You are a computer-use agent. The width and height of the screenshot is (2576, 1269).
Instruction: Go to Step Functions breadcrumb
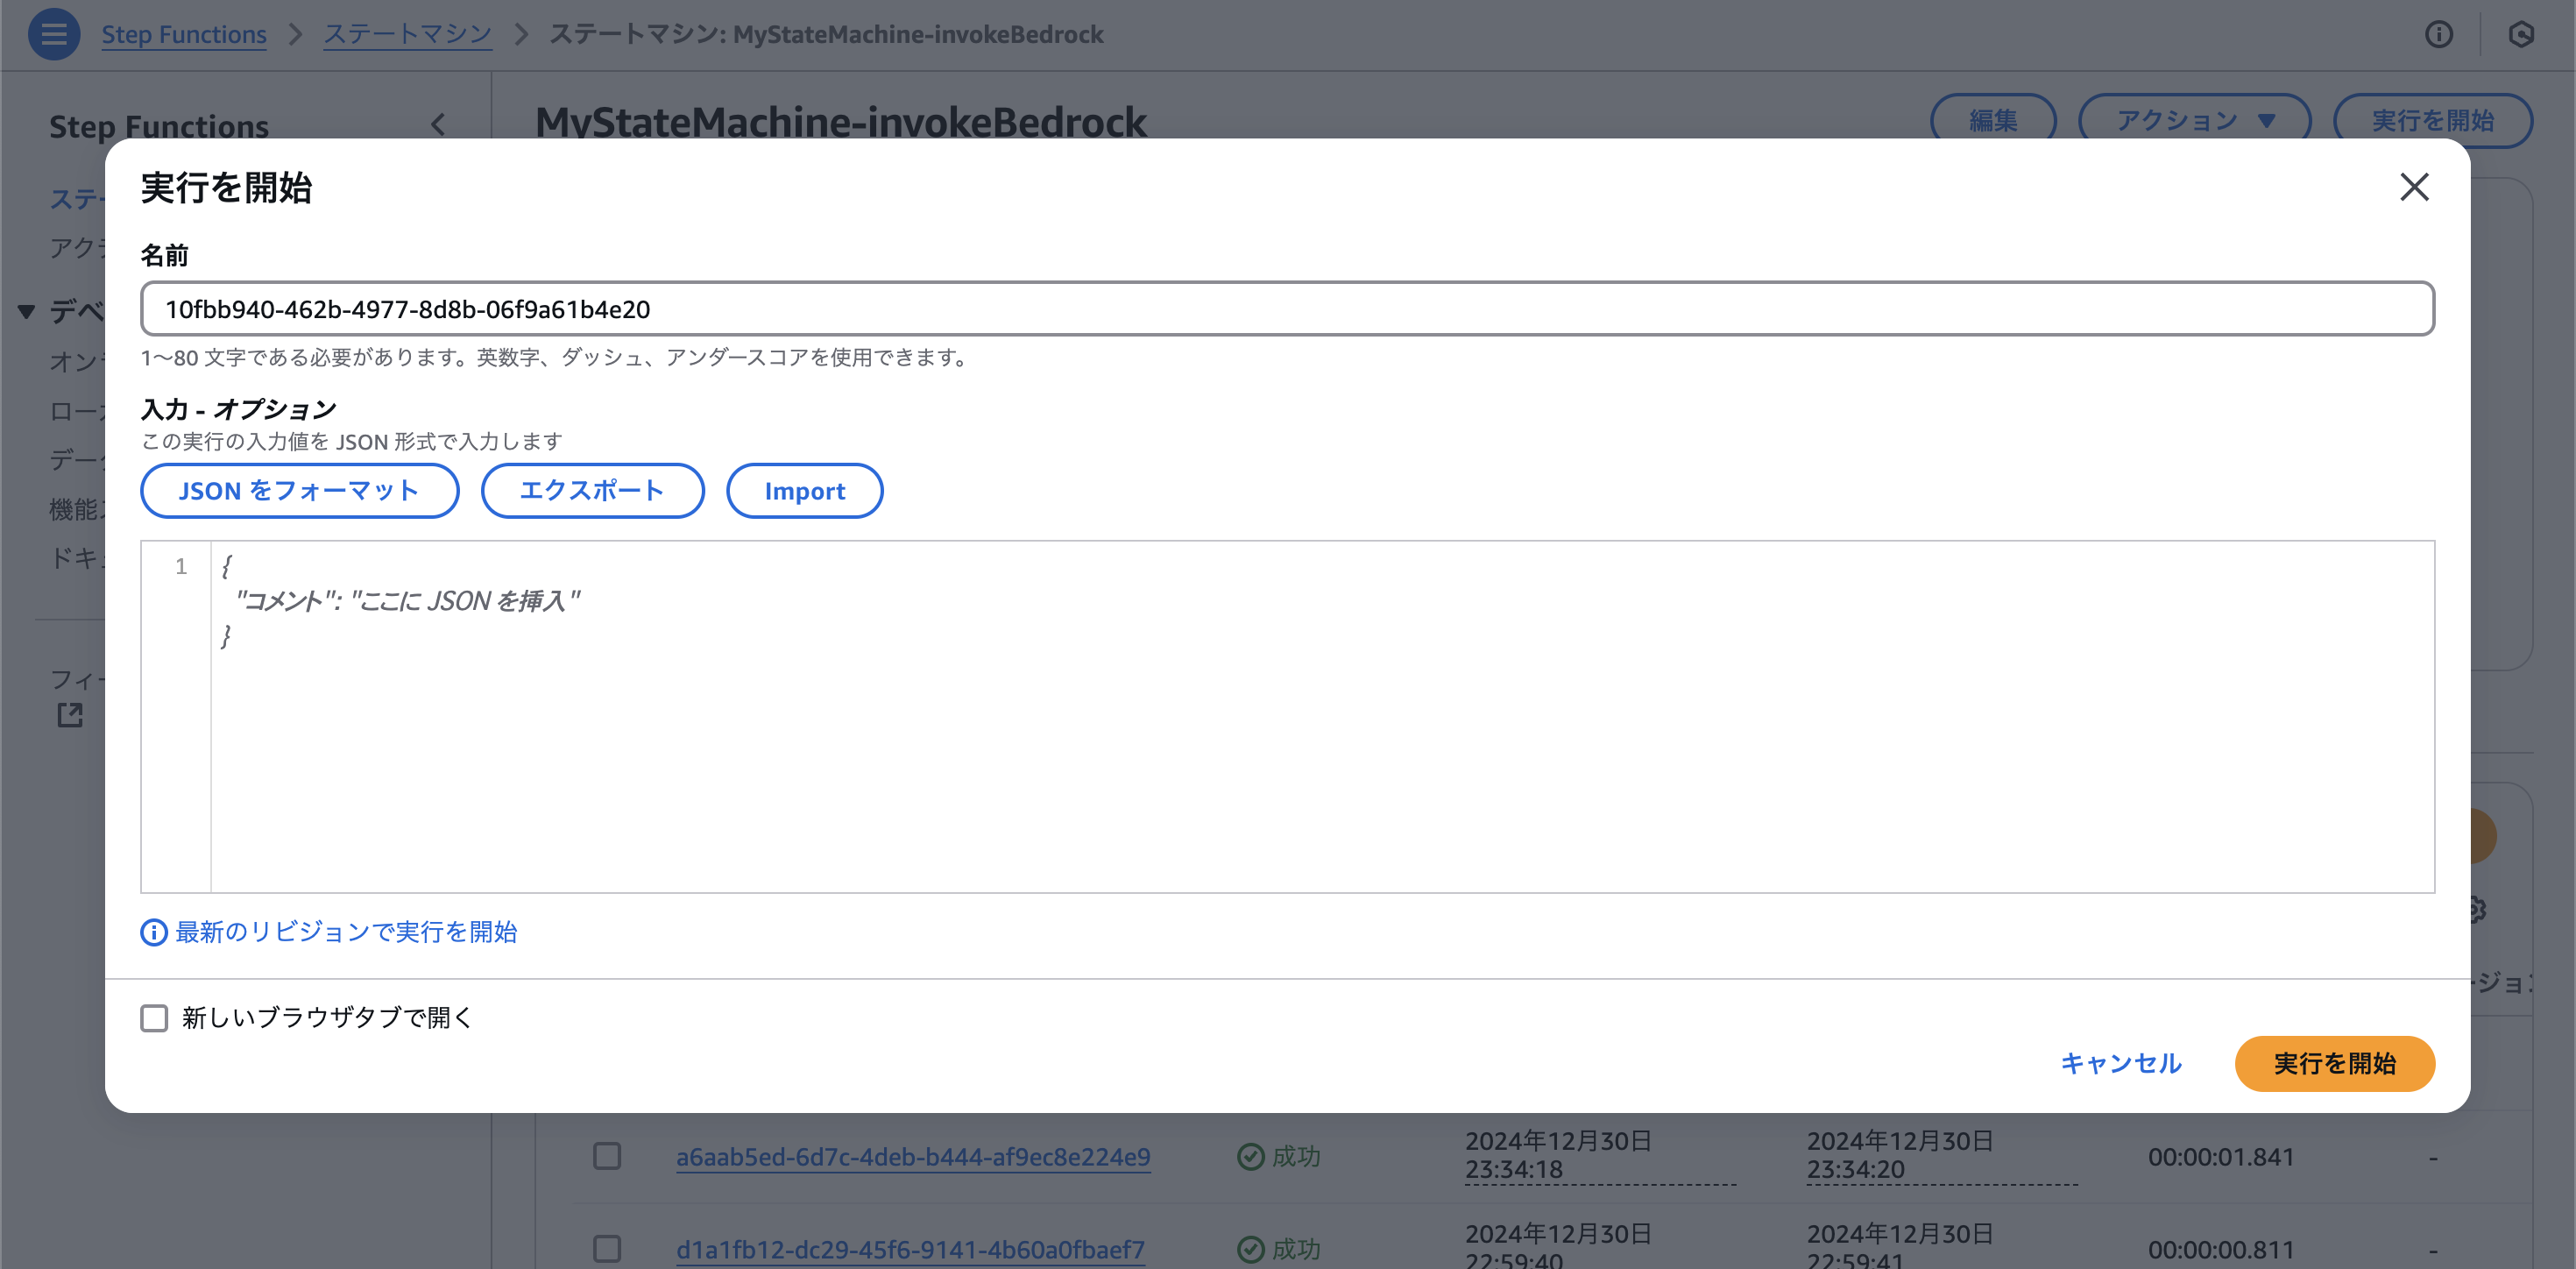(x=184, y=34)
